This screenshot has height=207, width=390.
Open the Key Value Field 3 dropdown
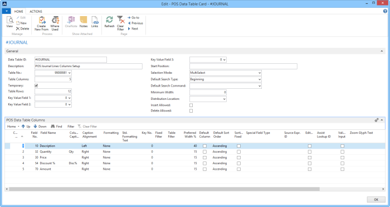(225, 60)
